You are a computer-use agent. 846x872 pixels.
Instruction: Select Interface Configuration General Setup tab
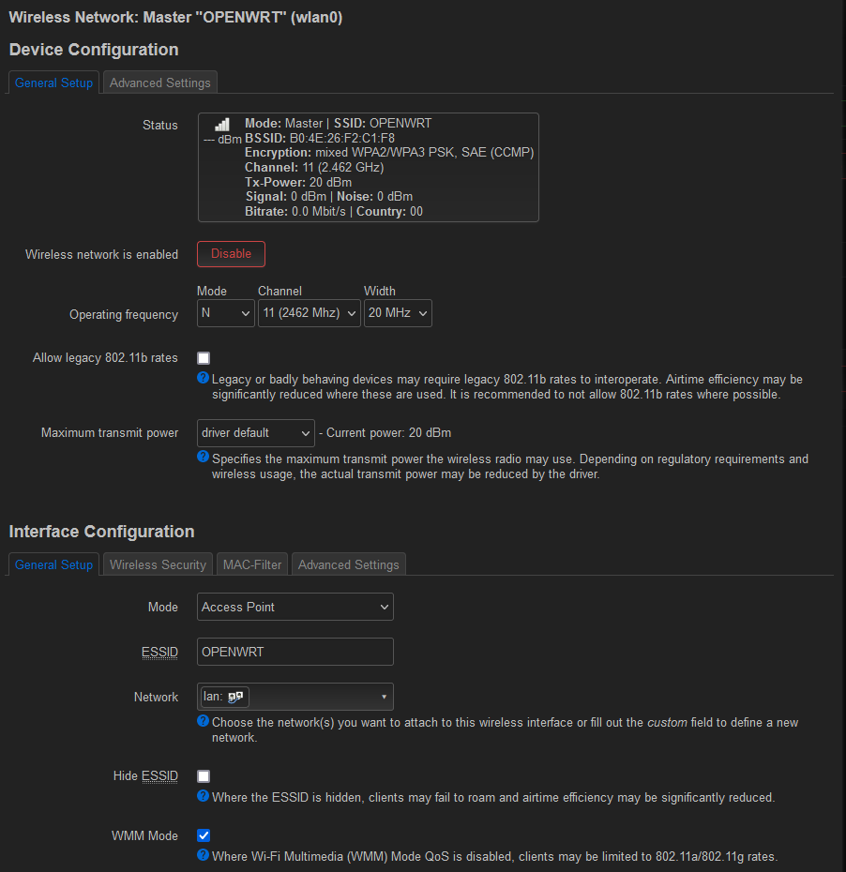(54, 564)
